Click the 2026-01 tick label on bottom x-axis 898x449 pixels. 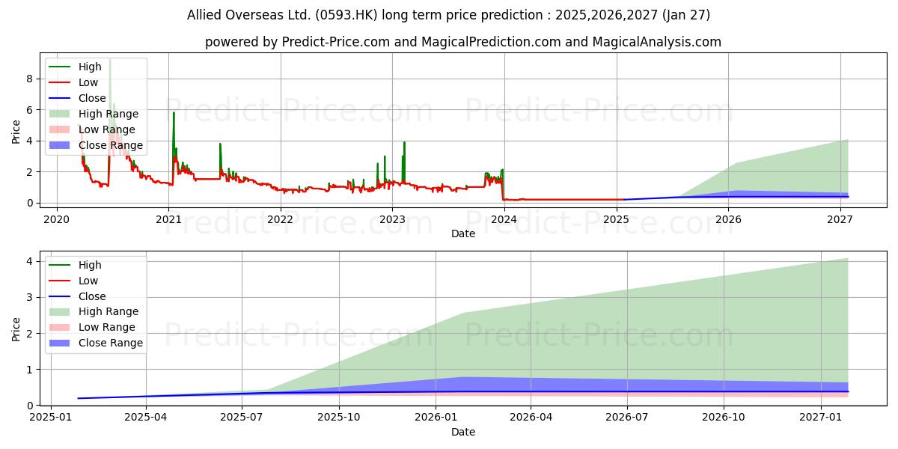436,418
